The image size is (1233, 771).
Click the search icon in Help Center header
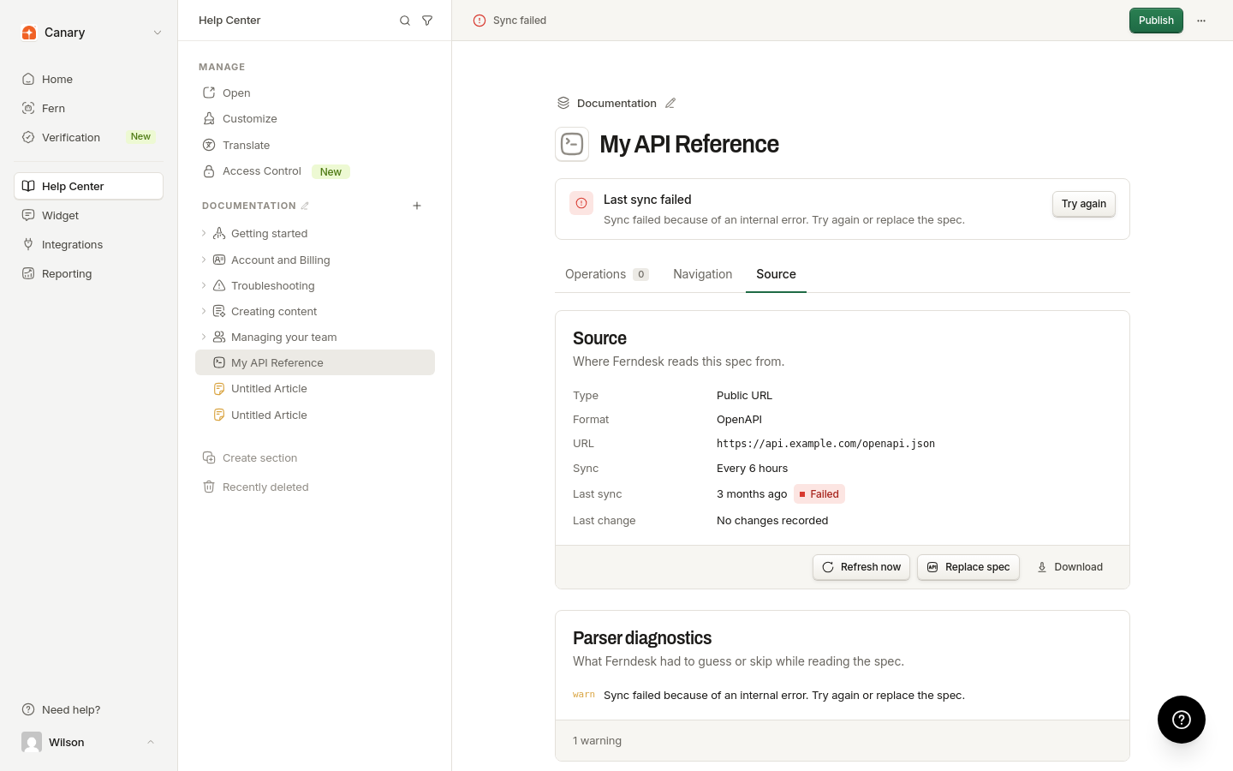tap(405, 21)
